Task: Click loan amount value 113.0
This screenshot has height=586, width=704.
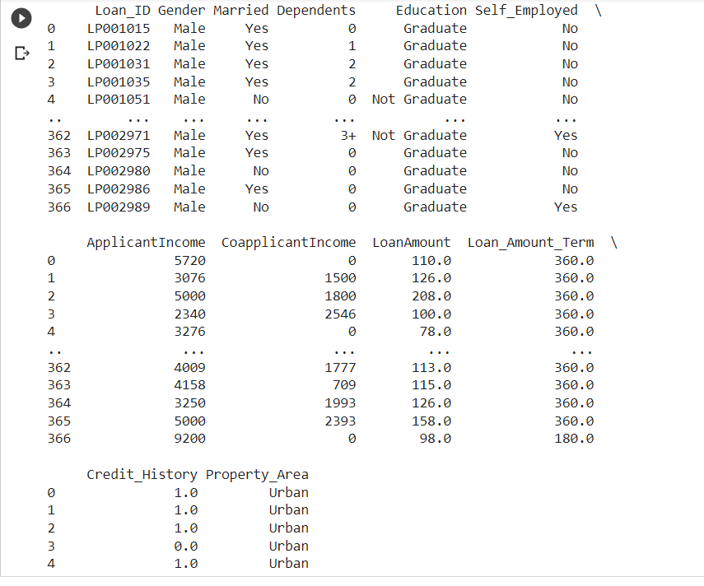Action: point(431,367)
